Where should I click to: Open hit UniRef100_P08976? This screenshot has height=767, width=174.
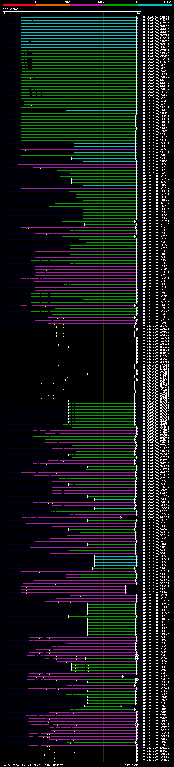click(156, 658)
